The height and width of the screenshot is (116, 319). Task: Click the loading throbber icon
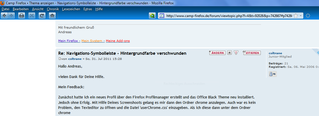pos(308,16)
